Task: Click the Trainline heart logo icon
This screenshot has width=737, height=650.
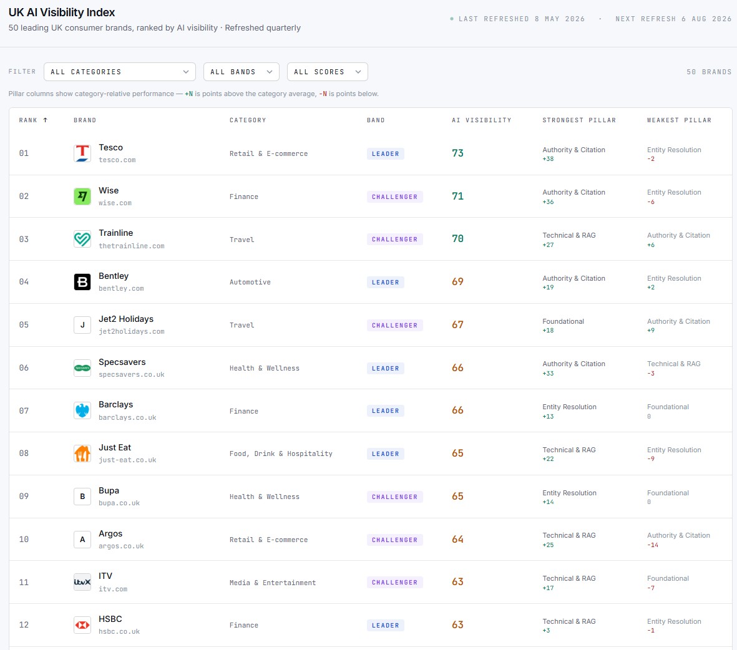Action: (82, 239)
